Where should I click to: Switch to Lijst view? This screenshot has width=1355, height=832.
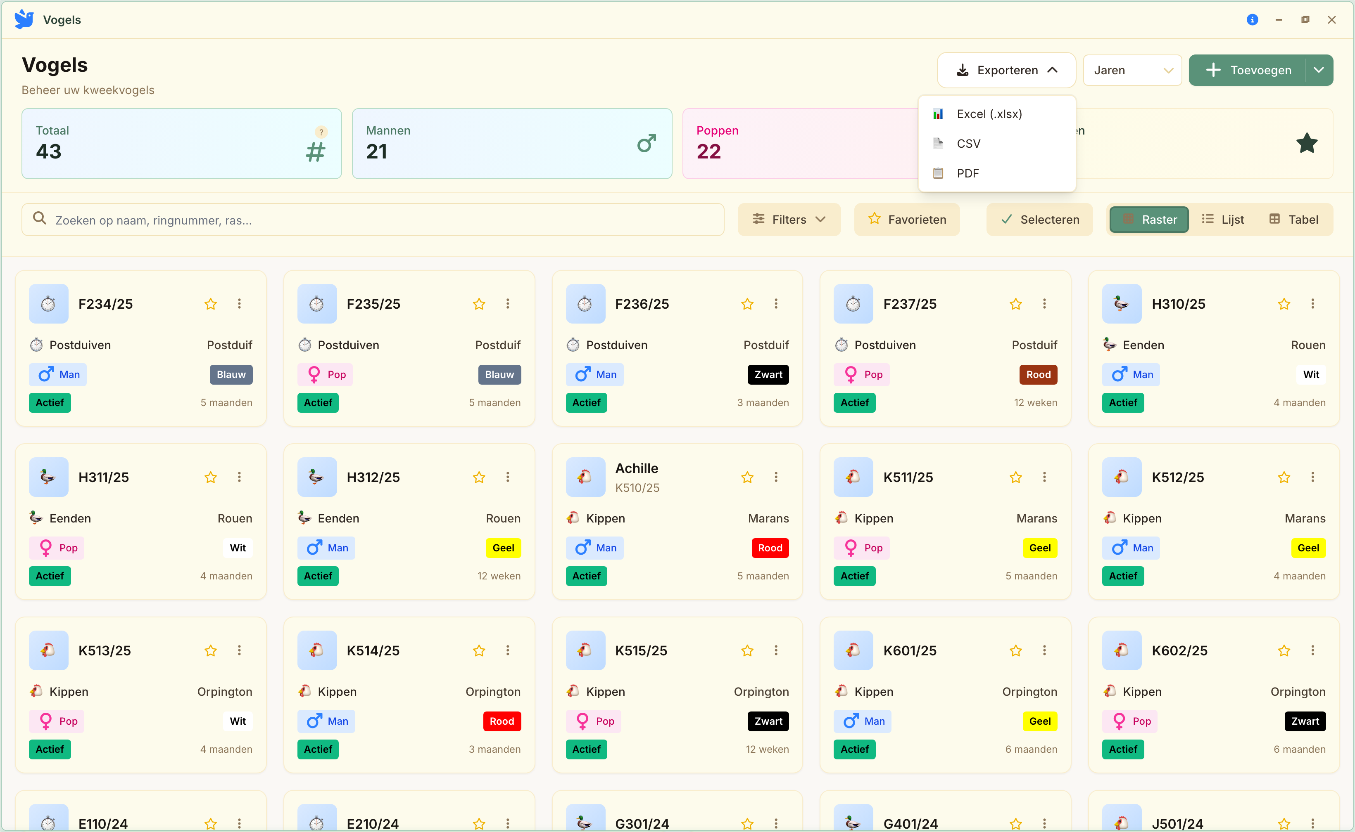[x=1223, y=220]
